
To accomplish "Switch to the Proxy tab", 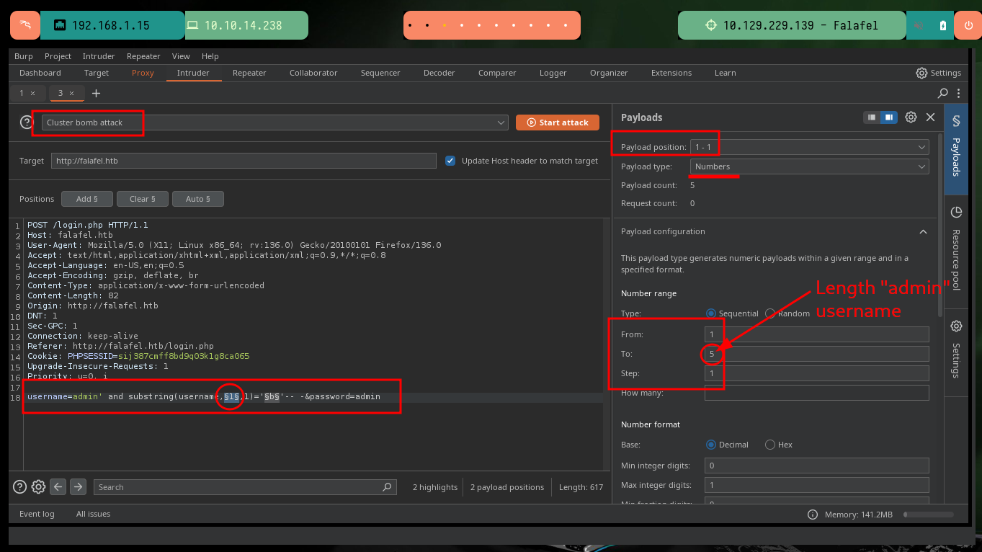I will click(143, 73).
